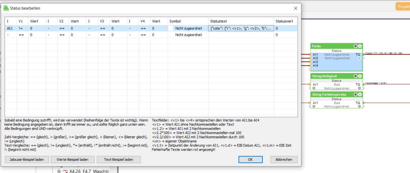Image resolution: width=410 pixels, height=173 pixels.
Task: Click left plus icon in String Helligkeit block
Action: (x=314, y=88)
